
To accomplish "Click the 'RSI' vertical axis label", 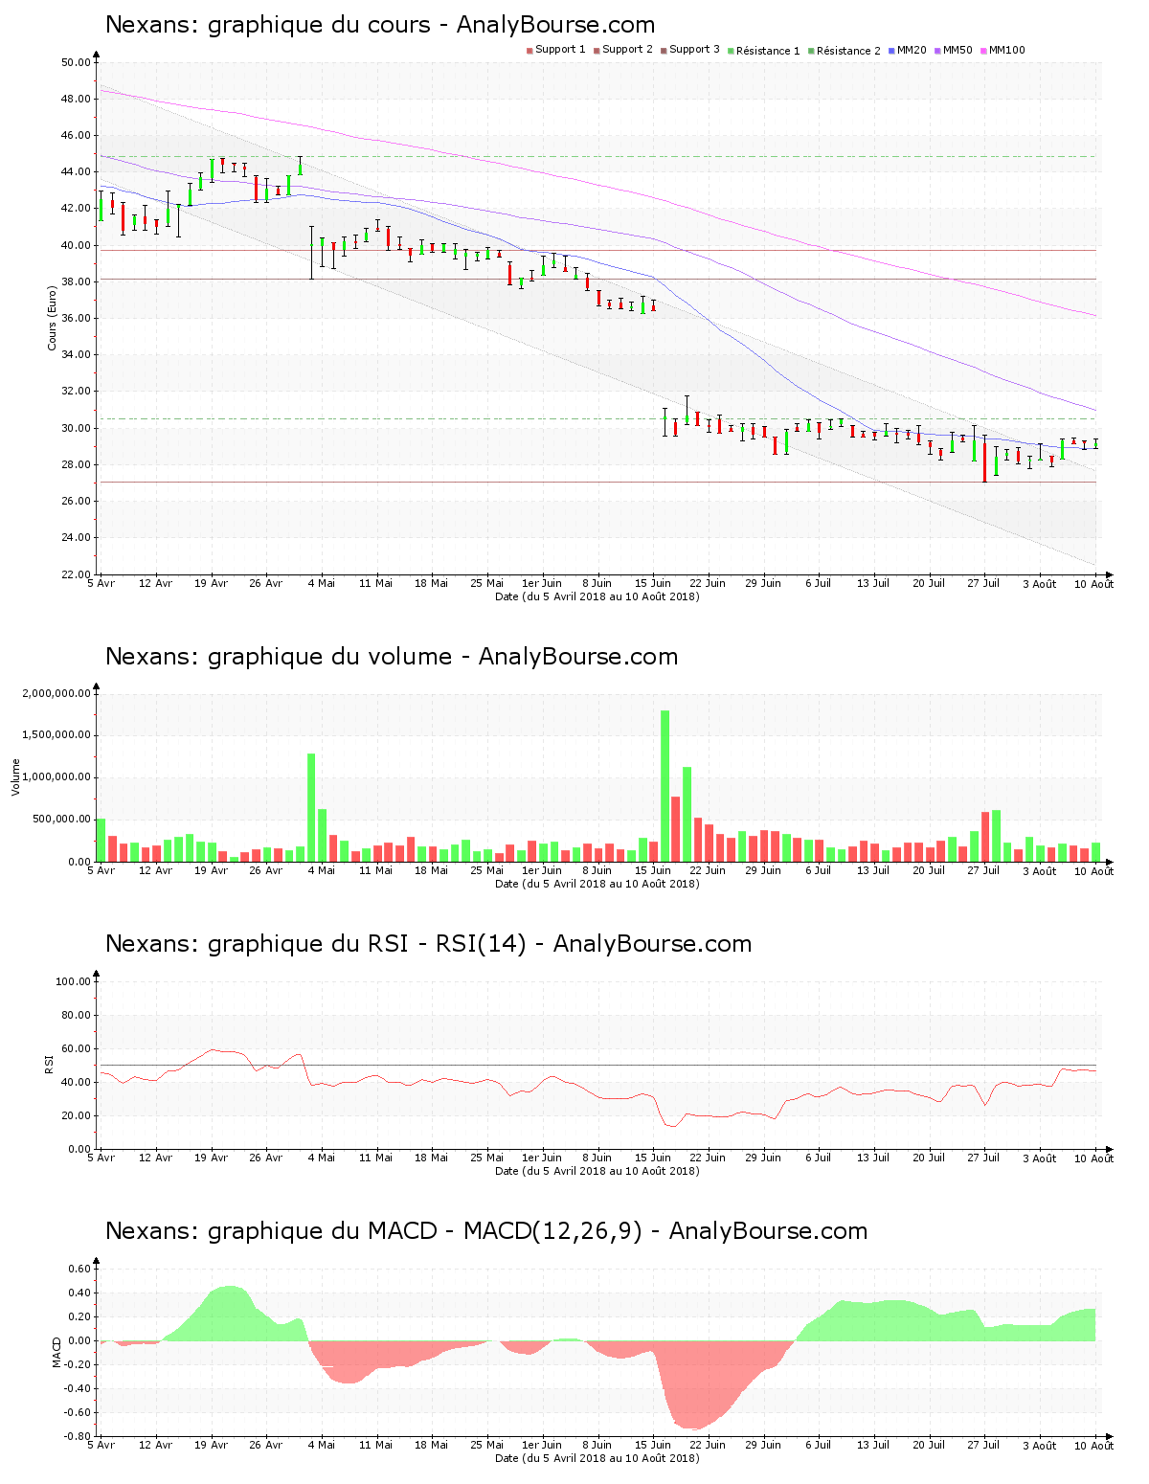I will 49,1065.
